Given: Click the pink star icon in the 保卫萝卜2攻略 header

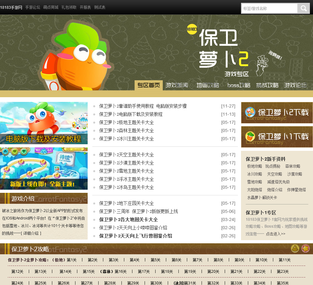Looking at the screenshot, I should (x=305, y=249).
